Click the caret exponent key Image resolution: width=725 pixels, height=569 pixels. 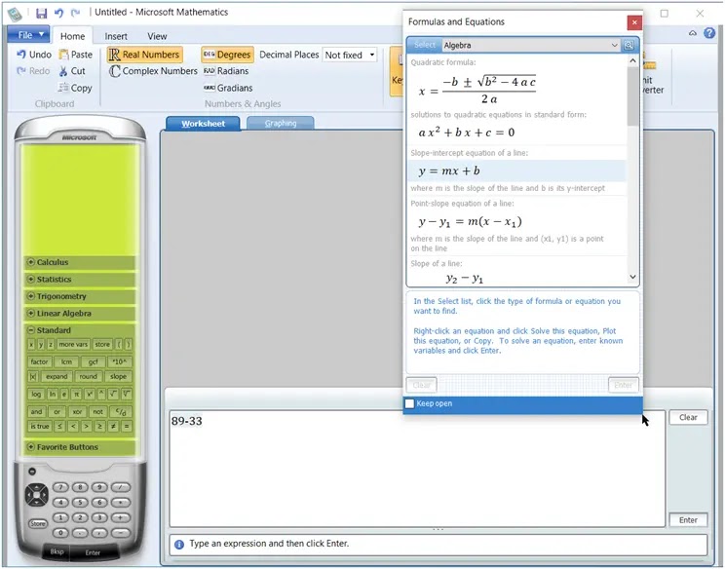coord(101,395)
